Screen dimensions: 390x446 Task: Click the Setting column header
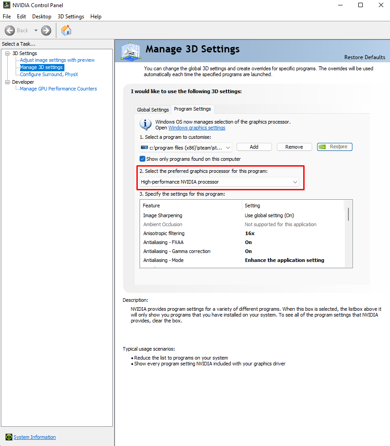coord(293,206)
